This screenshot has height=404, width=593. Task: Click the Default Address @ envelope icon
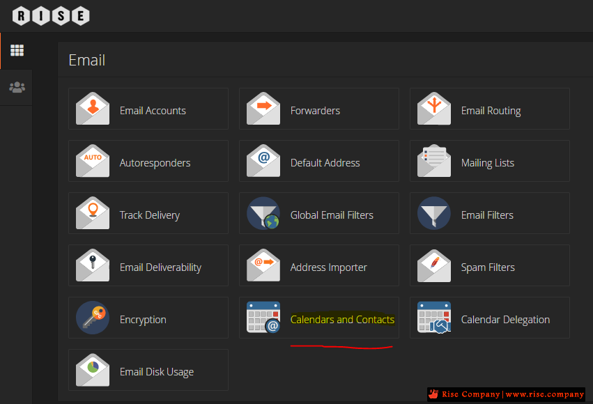point(263,161)
